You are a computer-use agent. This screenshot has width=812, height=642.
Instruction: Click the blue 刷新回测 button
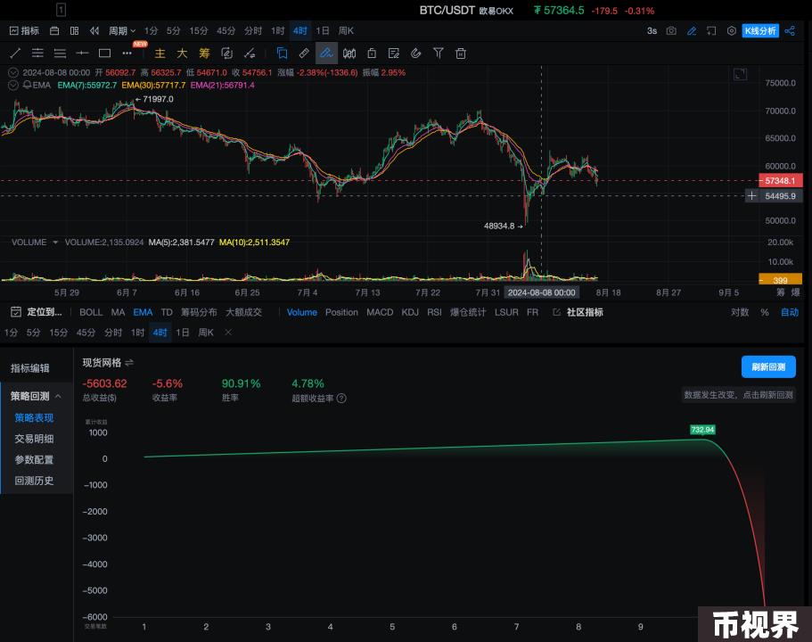coord(768,366)
